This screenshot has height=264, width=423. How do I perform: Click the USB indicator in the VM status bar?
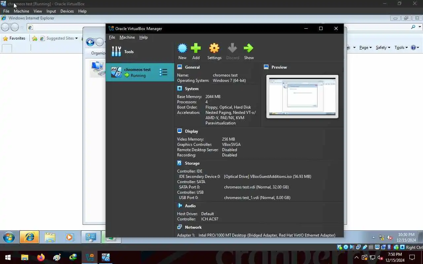coord(365,247)
